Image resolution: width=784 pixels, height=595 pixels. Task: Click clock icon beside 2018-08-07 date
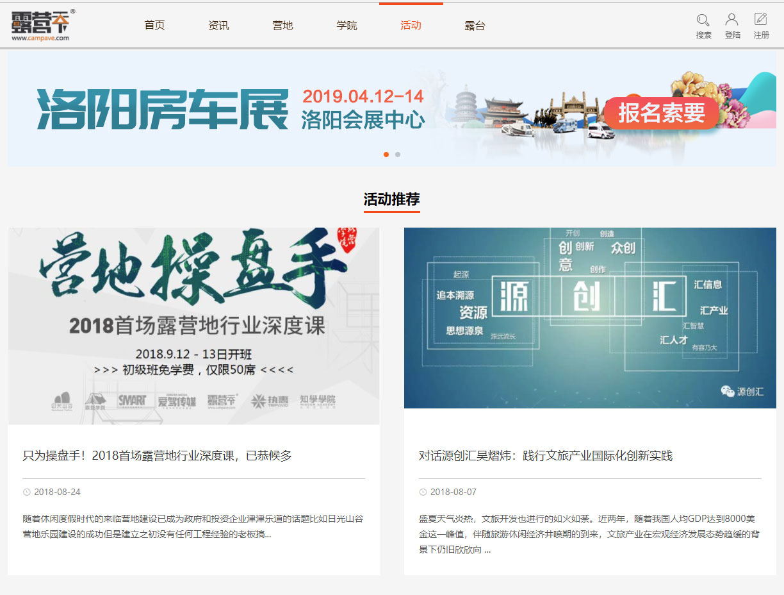click(423, 492)
